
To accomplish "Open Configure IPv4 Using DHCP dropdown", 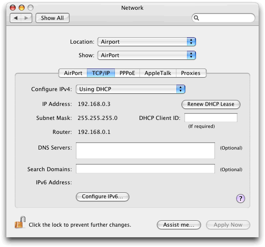I will point(131,89).
